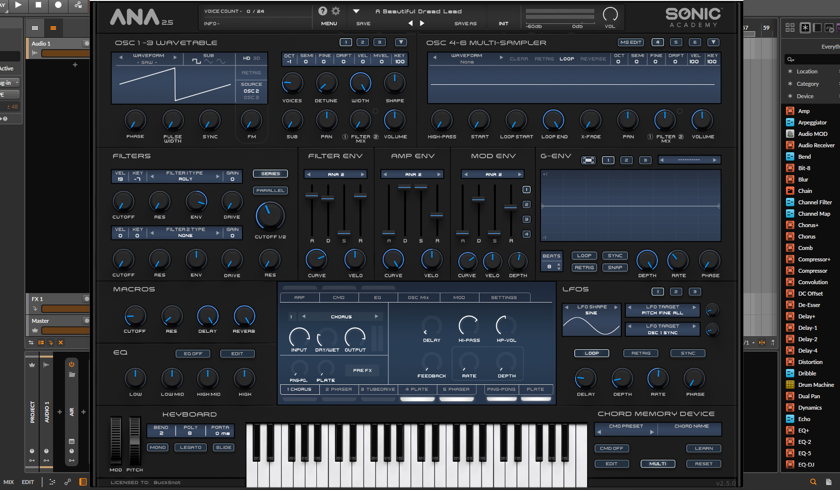Enable SLIDE keyboard mode
840x490 pixels.
point(224,447)
